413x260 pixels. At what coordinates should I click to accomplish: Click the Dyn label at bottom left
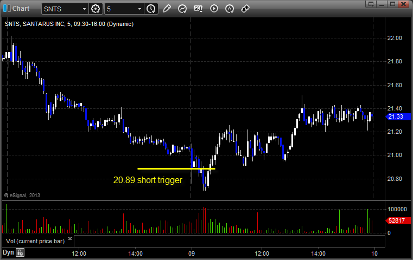(x=8, y=252)
